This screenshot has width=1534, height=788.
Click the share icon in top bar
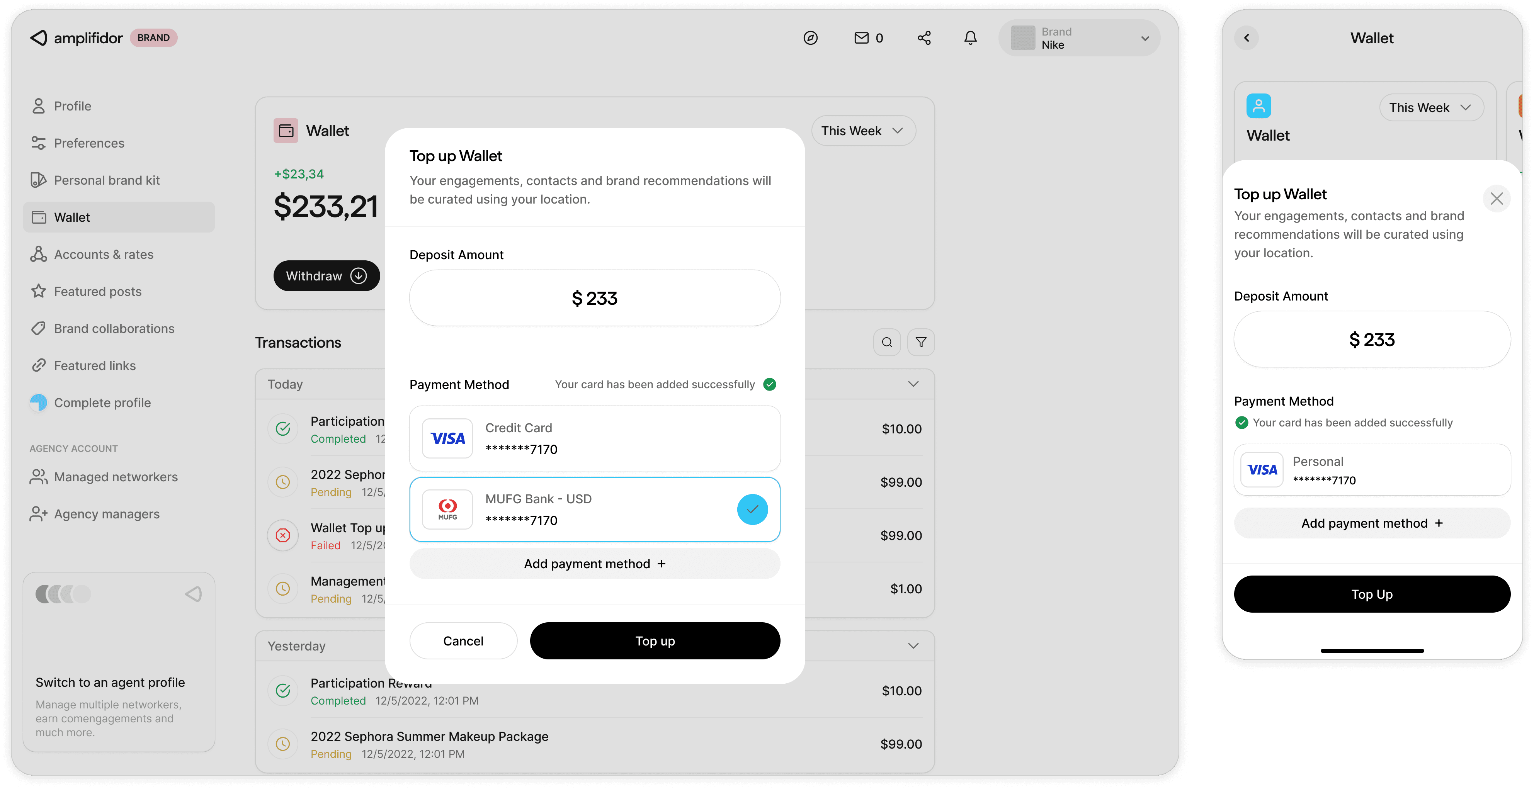923,38
